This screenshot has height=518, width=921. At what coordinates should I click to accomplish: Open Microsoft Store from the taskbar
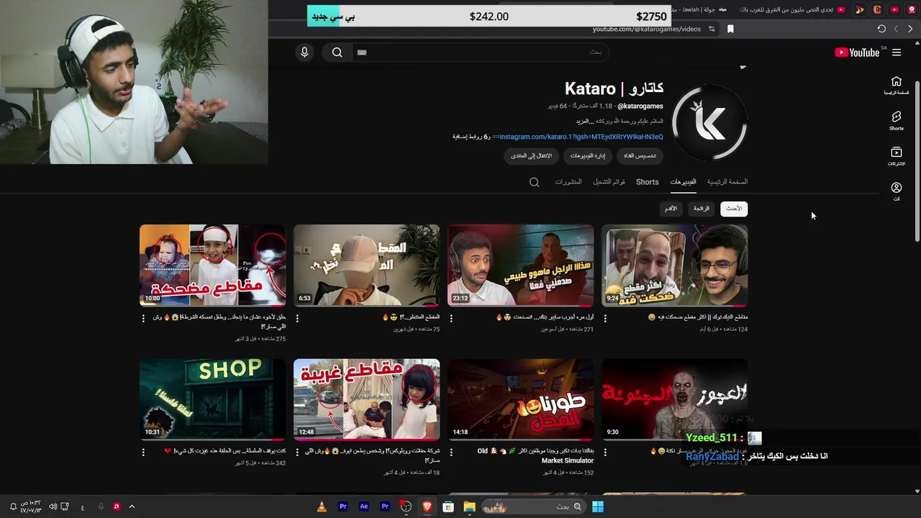[448, 506]
